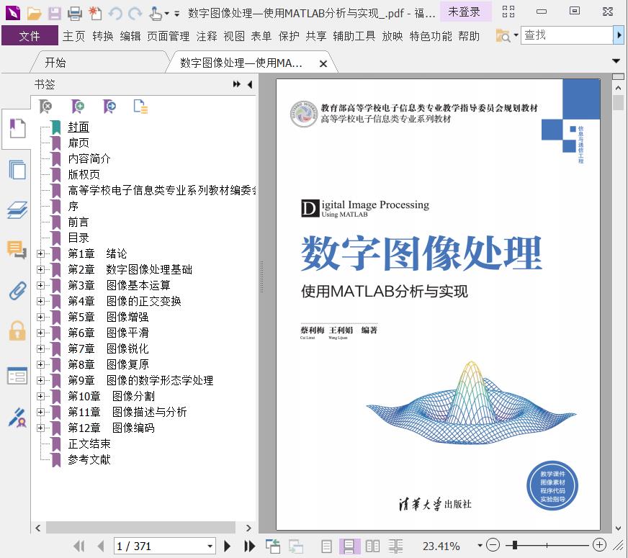Expand the 第2章 数字图像处理基础 bookmark
628x558 pixels.
[40, 269]
